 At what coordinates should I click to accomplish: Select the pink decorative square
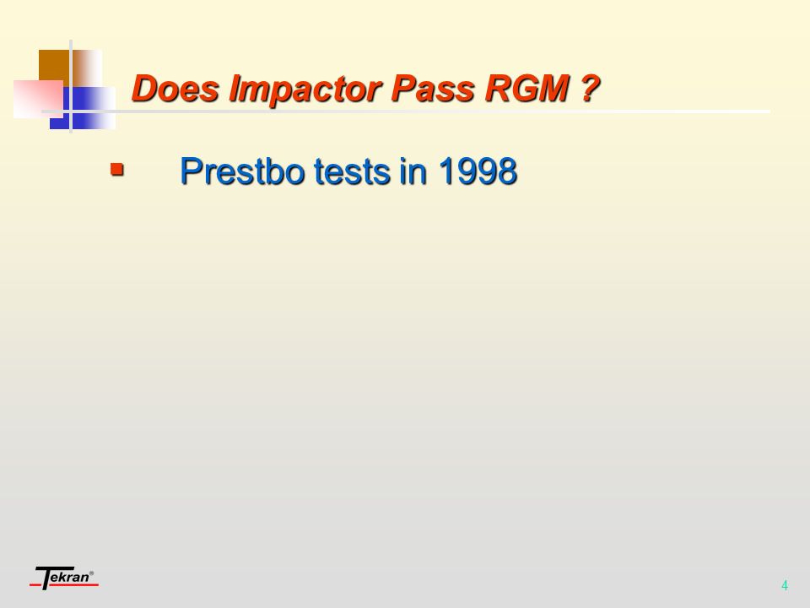click(x=38, y=99)
